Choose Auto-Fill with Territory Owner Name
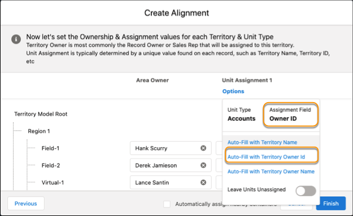This screenshot has width=353, height=216. click(x=271, y=171)
